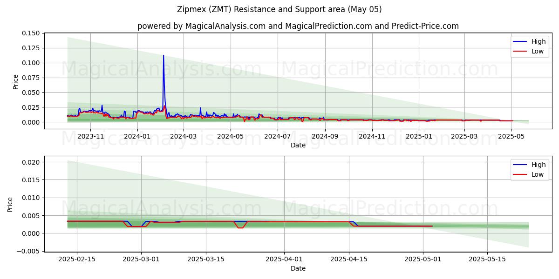
Task: Click the '2025-05-01' x-axis label in the bottom chart
Action: [423, 259]
